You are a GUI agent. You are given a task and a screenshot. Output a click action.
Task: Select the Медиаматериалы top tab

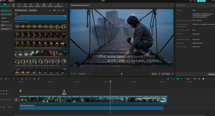tap(5, 5)
